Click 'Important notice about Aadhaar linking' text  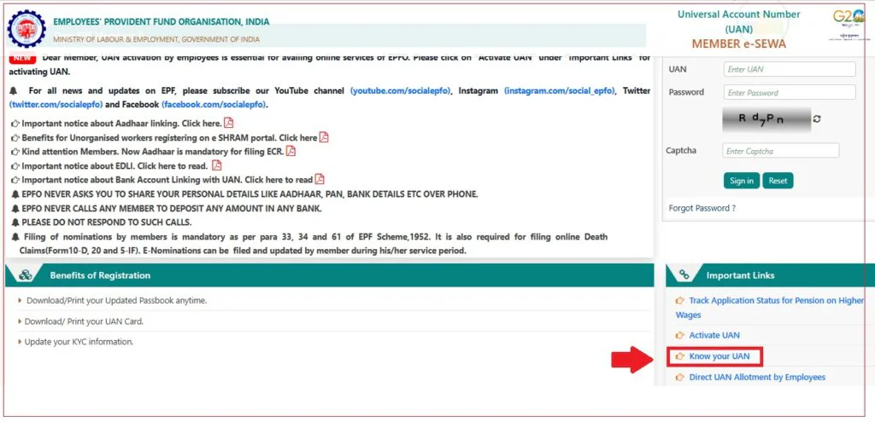click(x=121, y=124)
